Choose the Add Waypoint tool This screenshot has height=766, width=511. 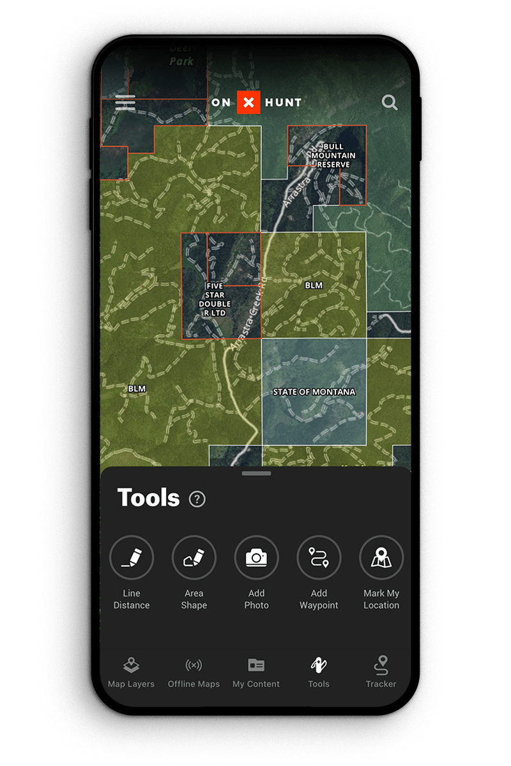[319, 557]
